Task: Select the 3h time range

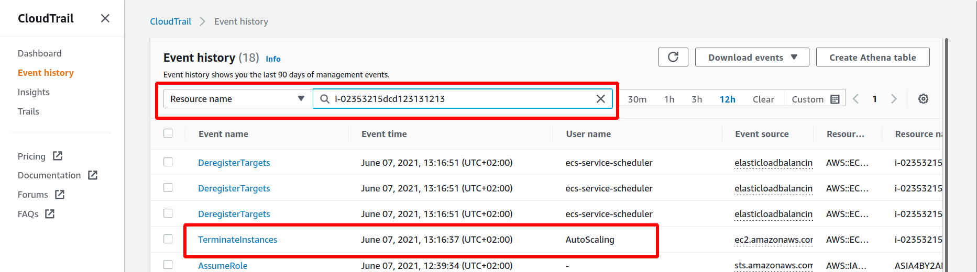Action: (697, 99)
